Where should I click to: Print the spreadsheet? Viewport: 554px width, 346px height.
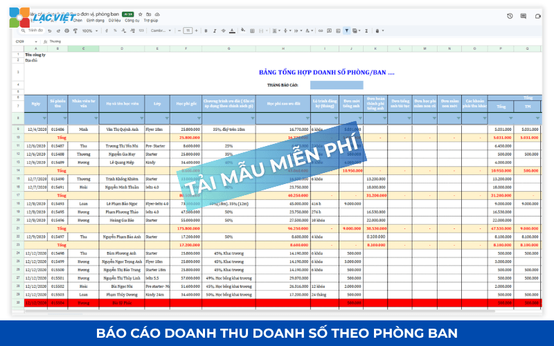(66, 30)
